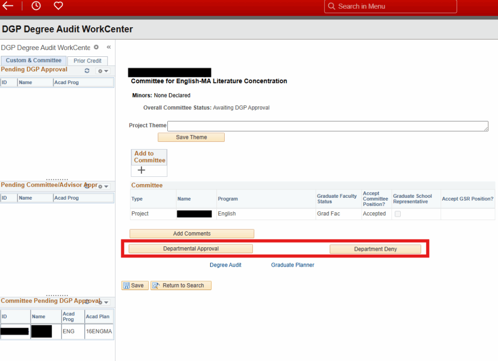Open the Pending DGP Approval gear dropdown
The image size is (498, 361).
tap(103, 71)
